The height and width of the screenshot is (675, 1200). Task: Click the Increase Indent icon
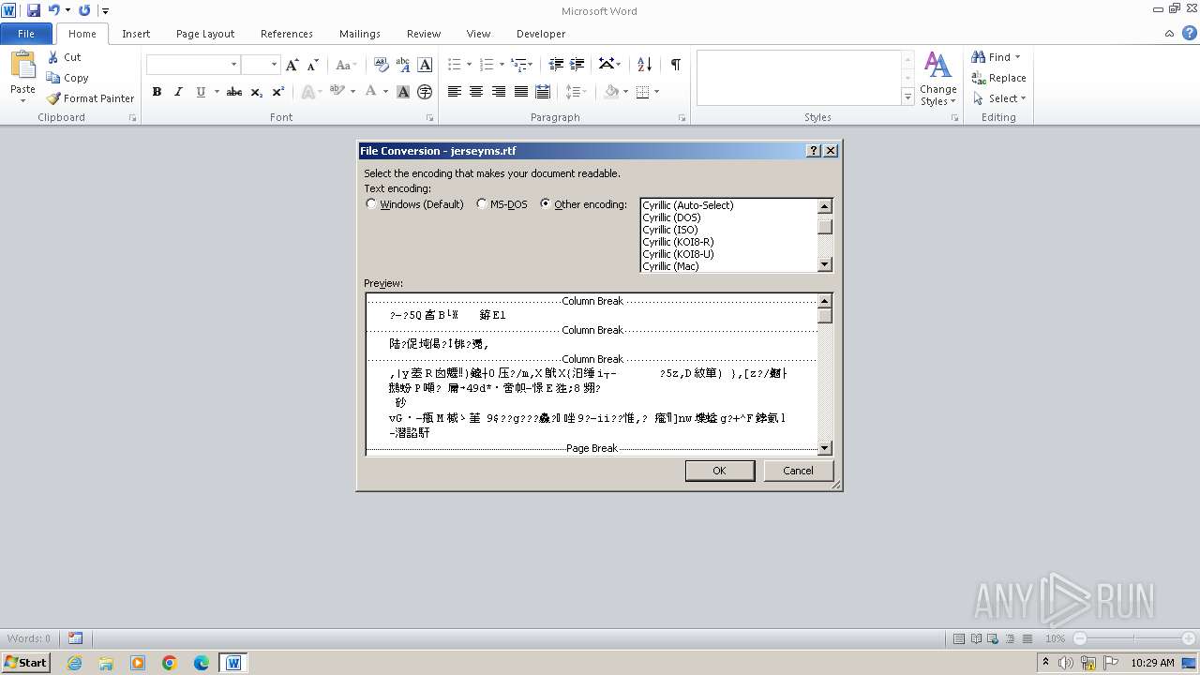click(x=577, y=65)
